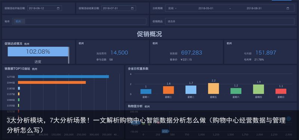The image size is (299, 140).
Task: Set the 2018-08-31 range end date
Action: click(x=254, y=8)
